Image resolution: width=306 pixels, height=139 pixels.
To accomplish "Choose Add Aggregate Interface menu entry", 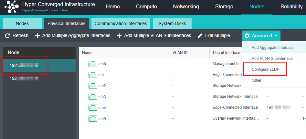I will tap(272, 48).
